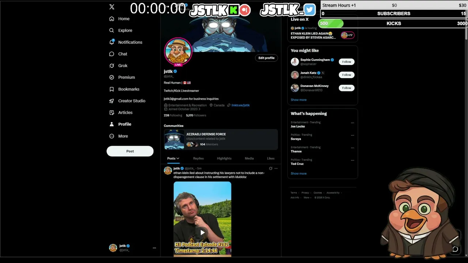Open the Thanos trending topic
Viewport: 468px width, 263px height.
pyautogui.click(x=296, y=151)
